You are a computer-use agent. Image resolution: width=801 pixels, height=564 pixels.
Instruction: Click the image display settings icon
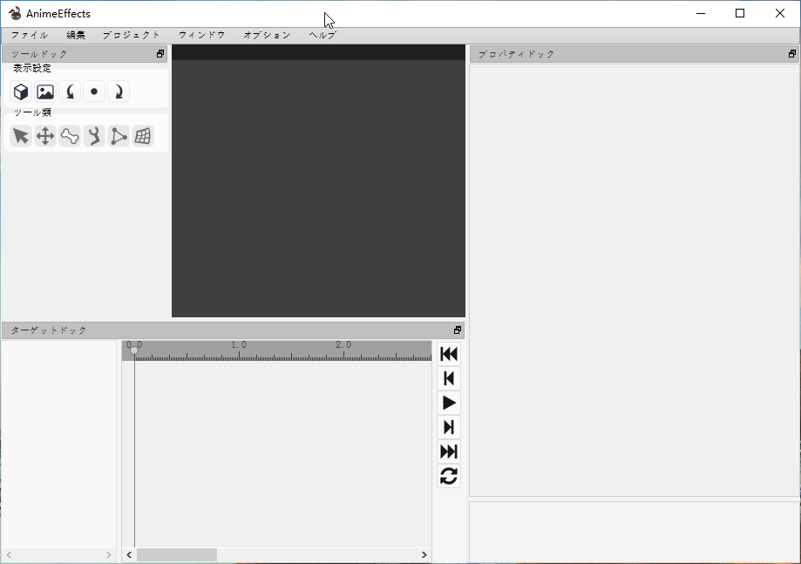tap(45, 92)
